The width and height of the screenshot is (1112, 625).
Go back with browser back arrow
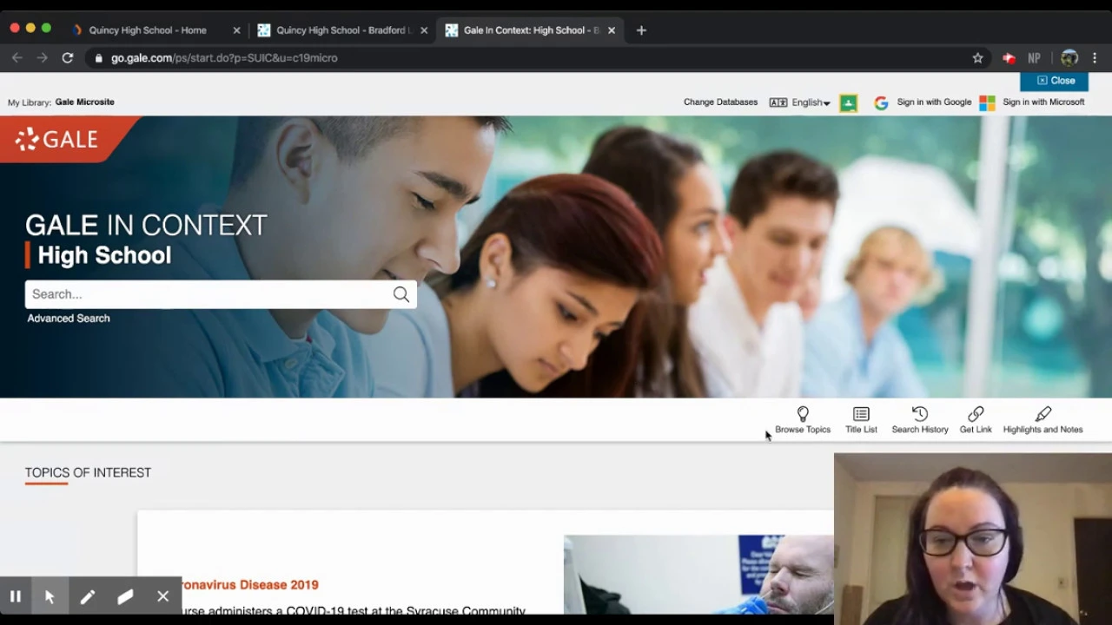[17, 57]
